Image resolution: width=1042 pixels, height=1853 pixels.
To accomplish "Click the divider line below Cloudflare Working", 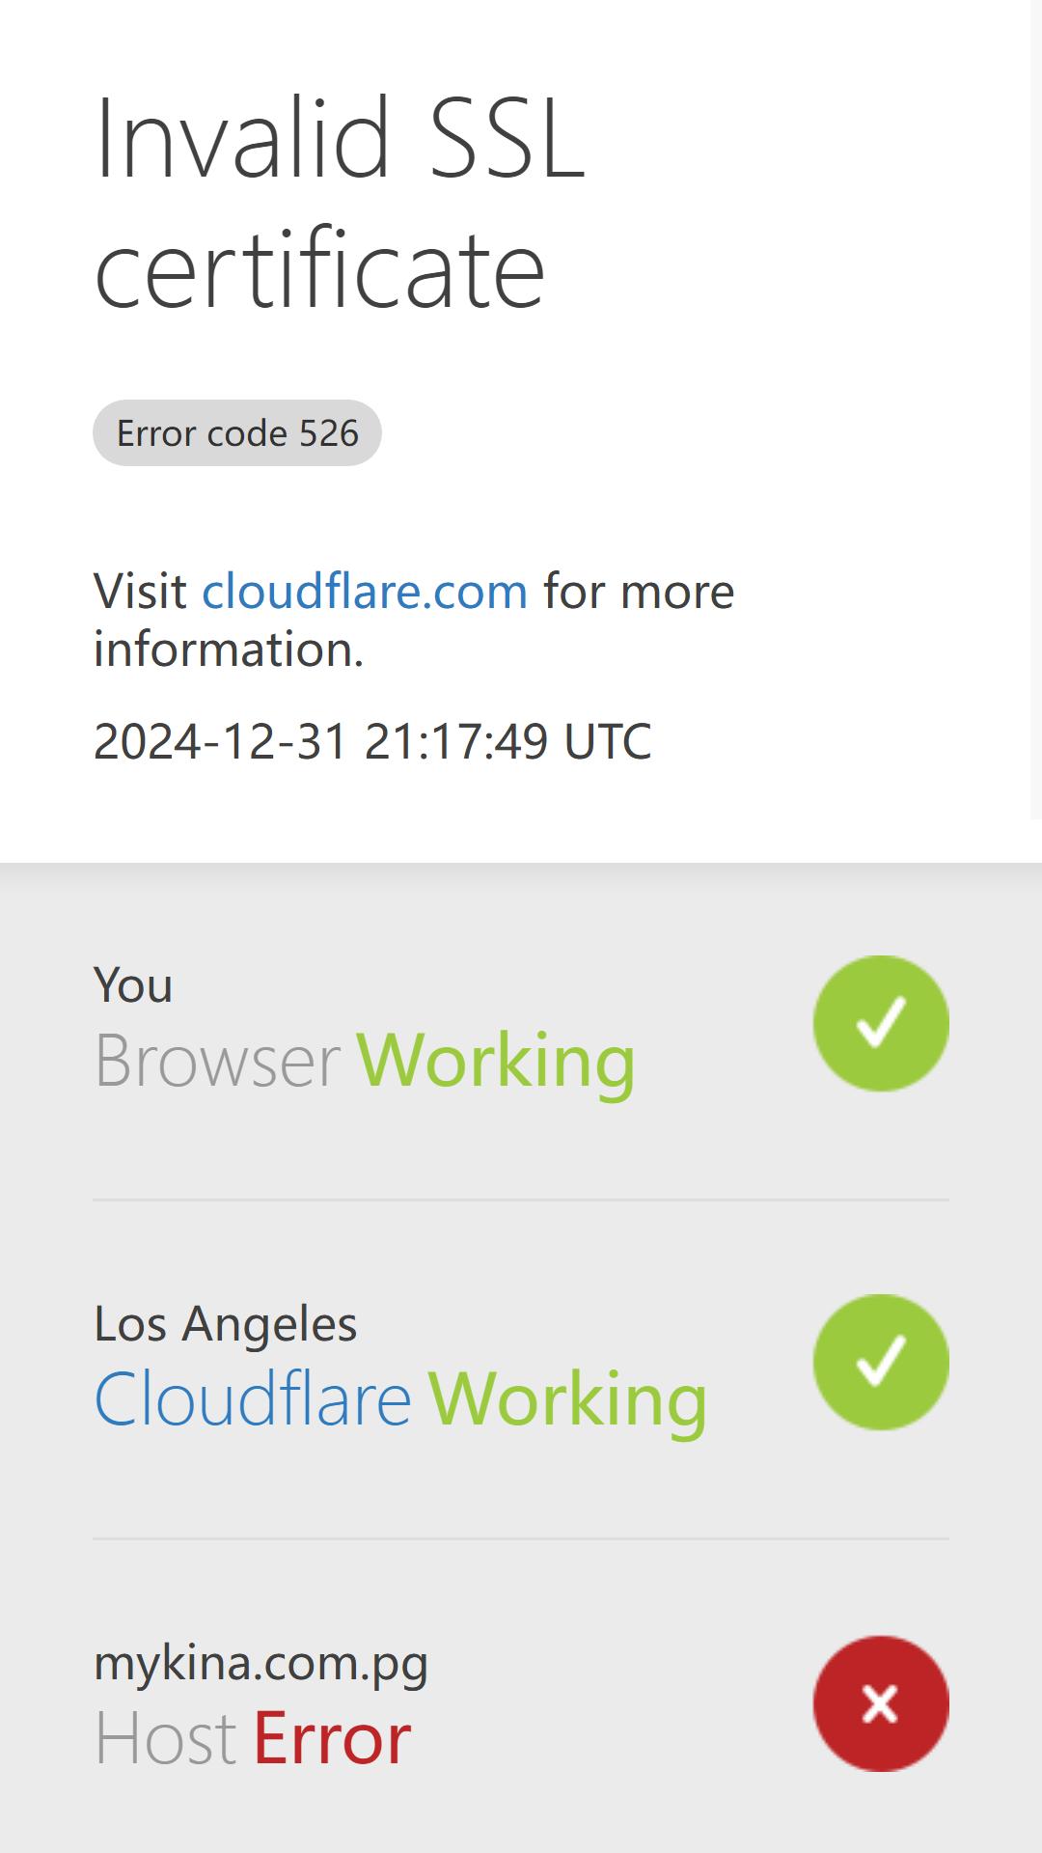I will (521, 1538).
